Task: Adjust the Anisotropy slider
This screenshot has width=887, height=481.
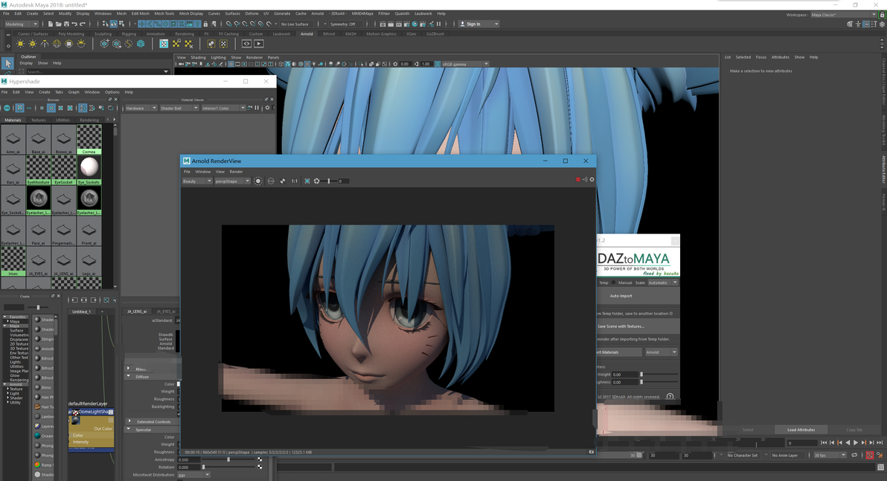Action: 228,459
